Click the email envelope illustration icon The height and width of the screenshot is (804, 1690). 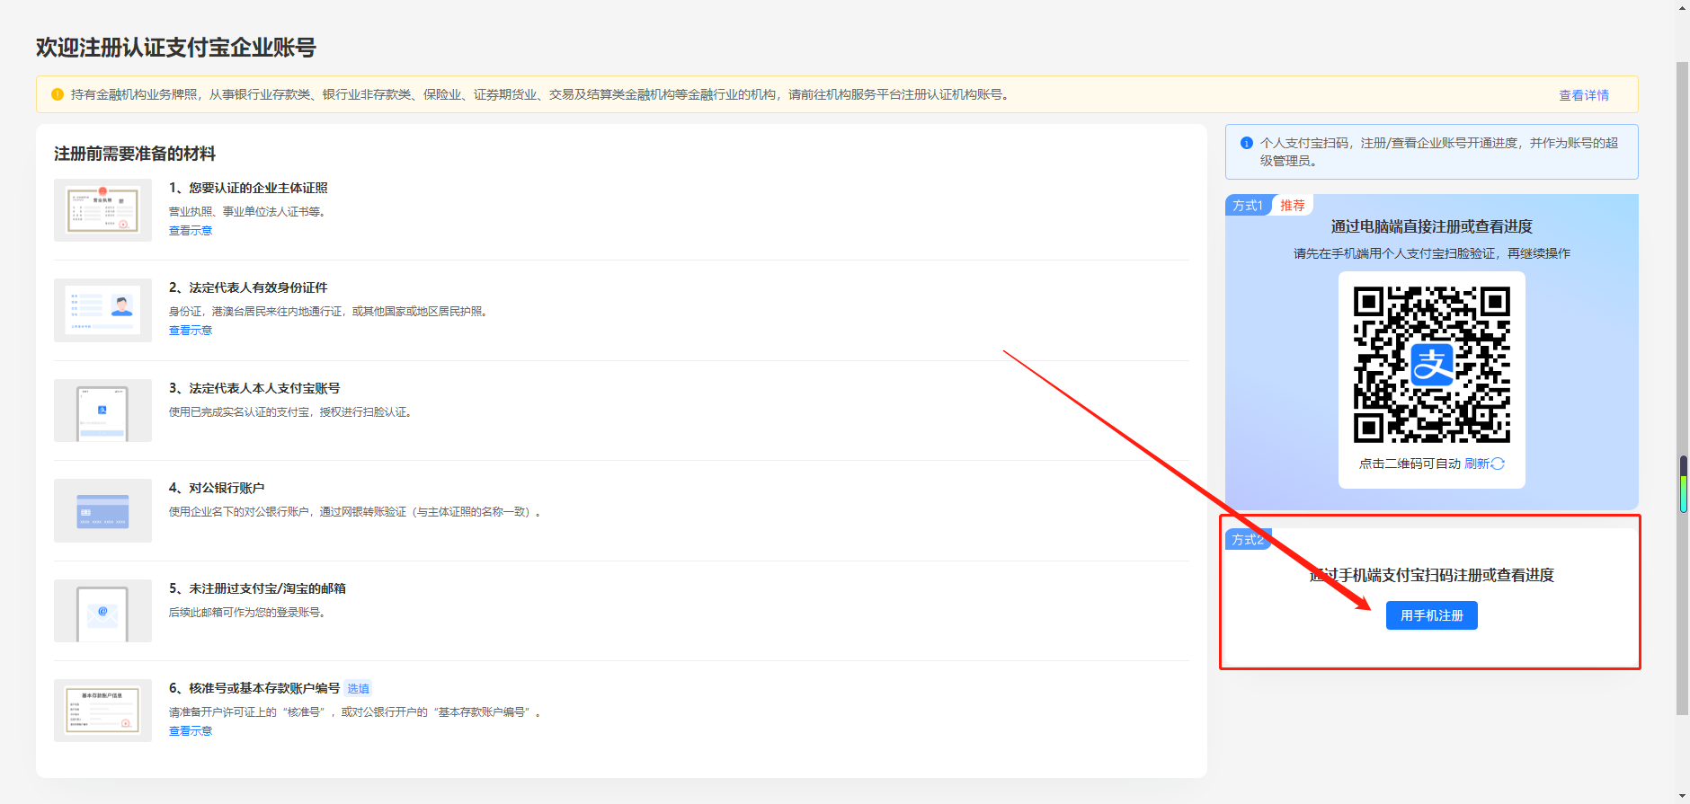[102, 611]
